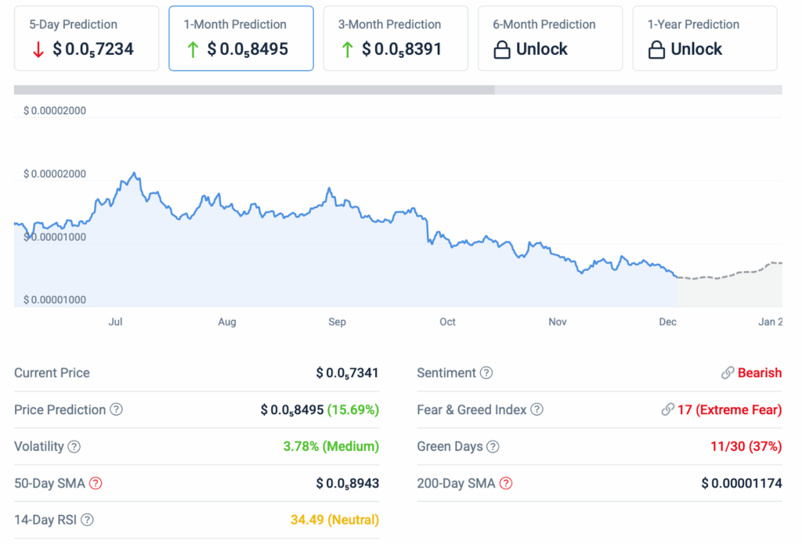Open the 17 (Extreme Fear) index link
Image resolution: width=802 pixels, height=544 pixels.
pyautogui.click(x=728, y=409)
